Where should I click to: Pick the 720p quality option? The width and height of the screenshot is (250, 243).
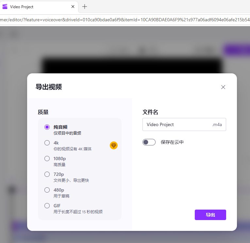point(47,174)
